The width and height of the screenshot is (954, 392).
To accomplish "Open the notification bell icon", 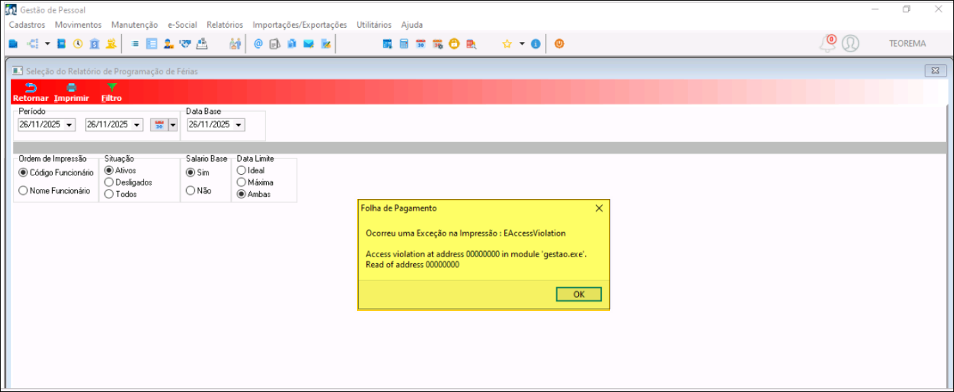I will 827,44.
